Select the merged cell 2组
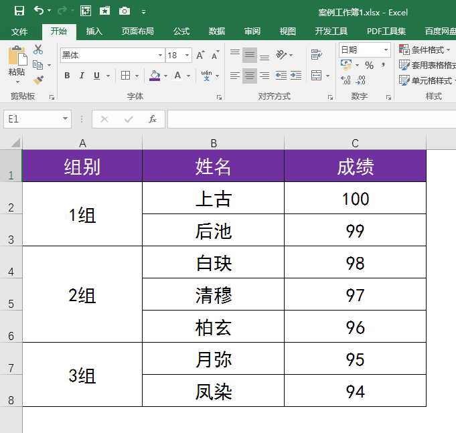This screenshot has width=456, height=433. point(82,294)
